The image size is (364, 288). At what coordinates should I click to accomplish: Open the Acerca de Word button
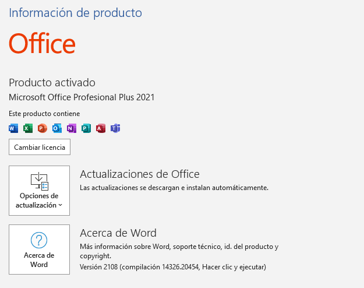click(x=39, y=250)
